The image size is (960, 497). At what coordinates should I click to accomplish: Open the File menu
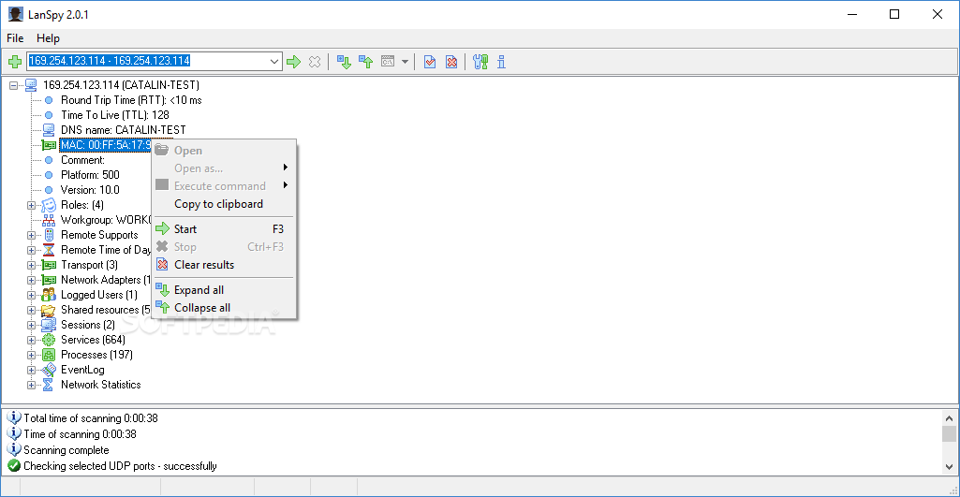tap(15, 38)
